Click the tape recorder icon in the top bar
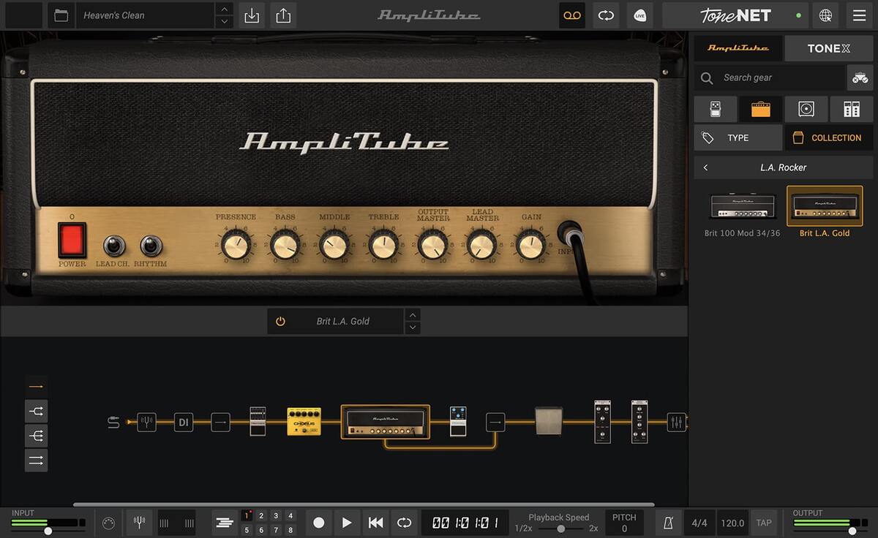Screen dimensions: 878x538 tap(571, 15)
